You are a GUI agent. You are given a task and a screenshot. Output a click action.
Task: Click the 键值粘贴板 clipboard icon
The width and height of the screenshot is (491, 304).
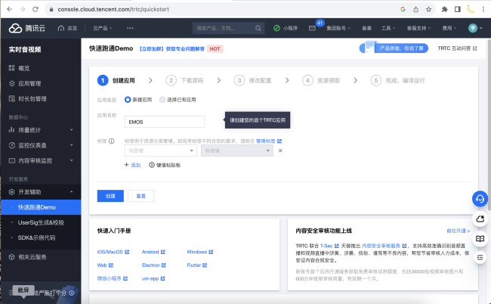click(152, 165)
